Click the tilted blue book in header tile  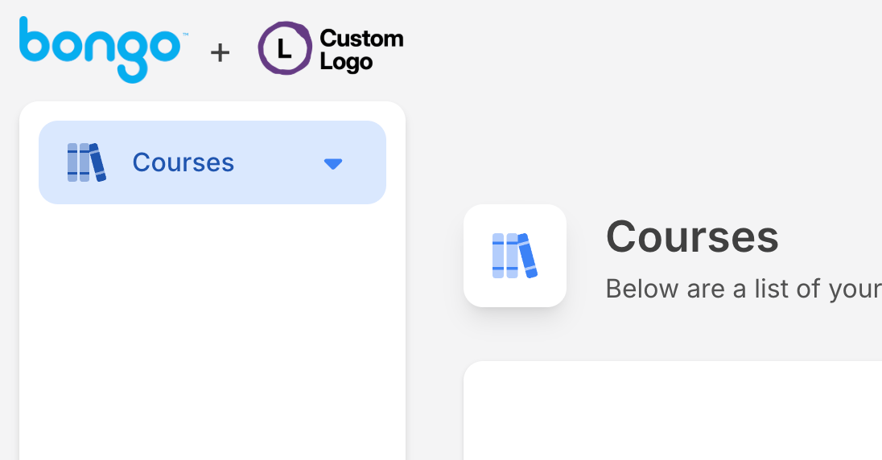528,256
